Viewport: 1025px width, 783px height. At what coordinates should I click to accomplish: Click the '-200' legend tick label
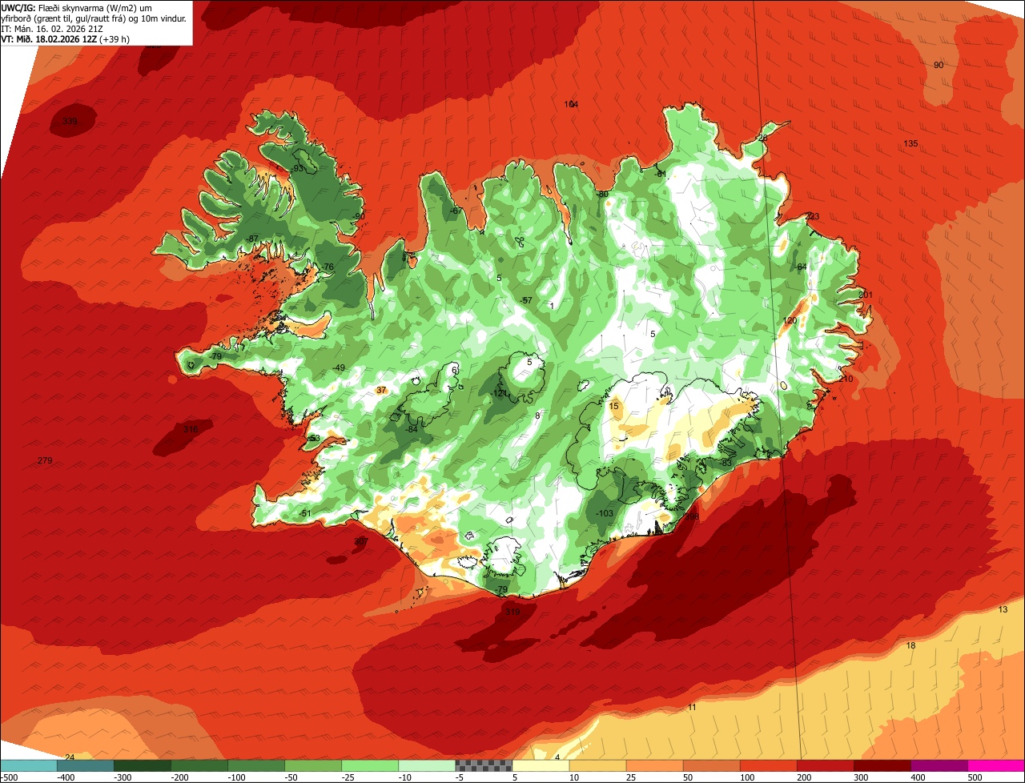(x=179, y=777)
